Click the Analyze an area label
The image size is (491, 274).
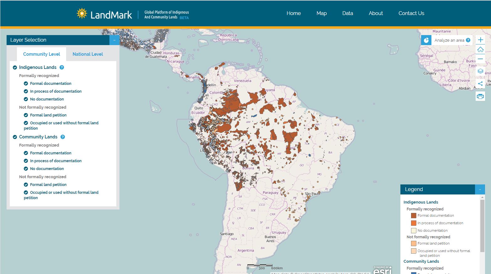pos(449,40)
